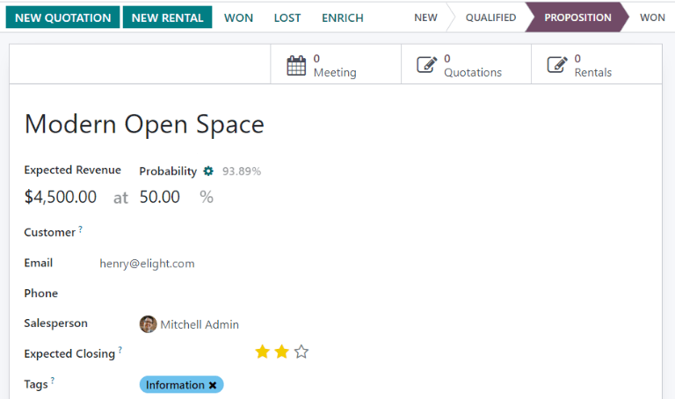Click the New Quotation button
The width and height of the screenshot is (675, 399).
click(63, 18)
